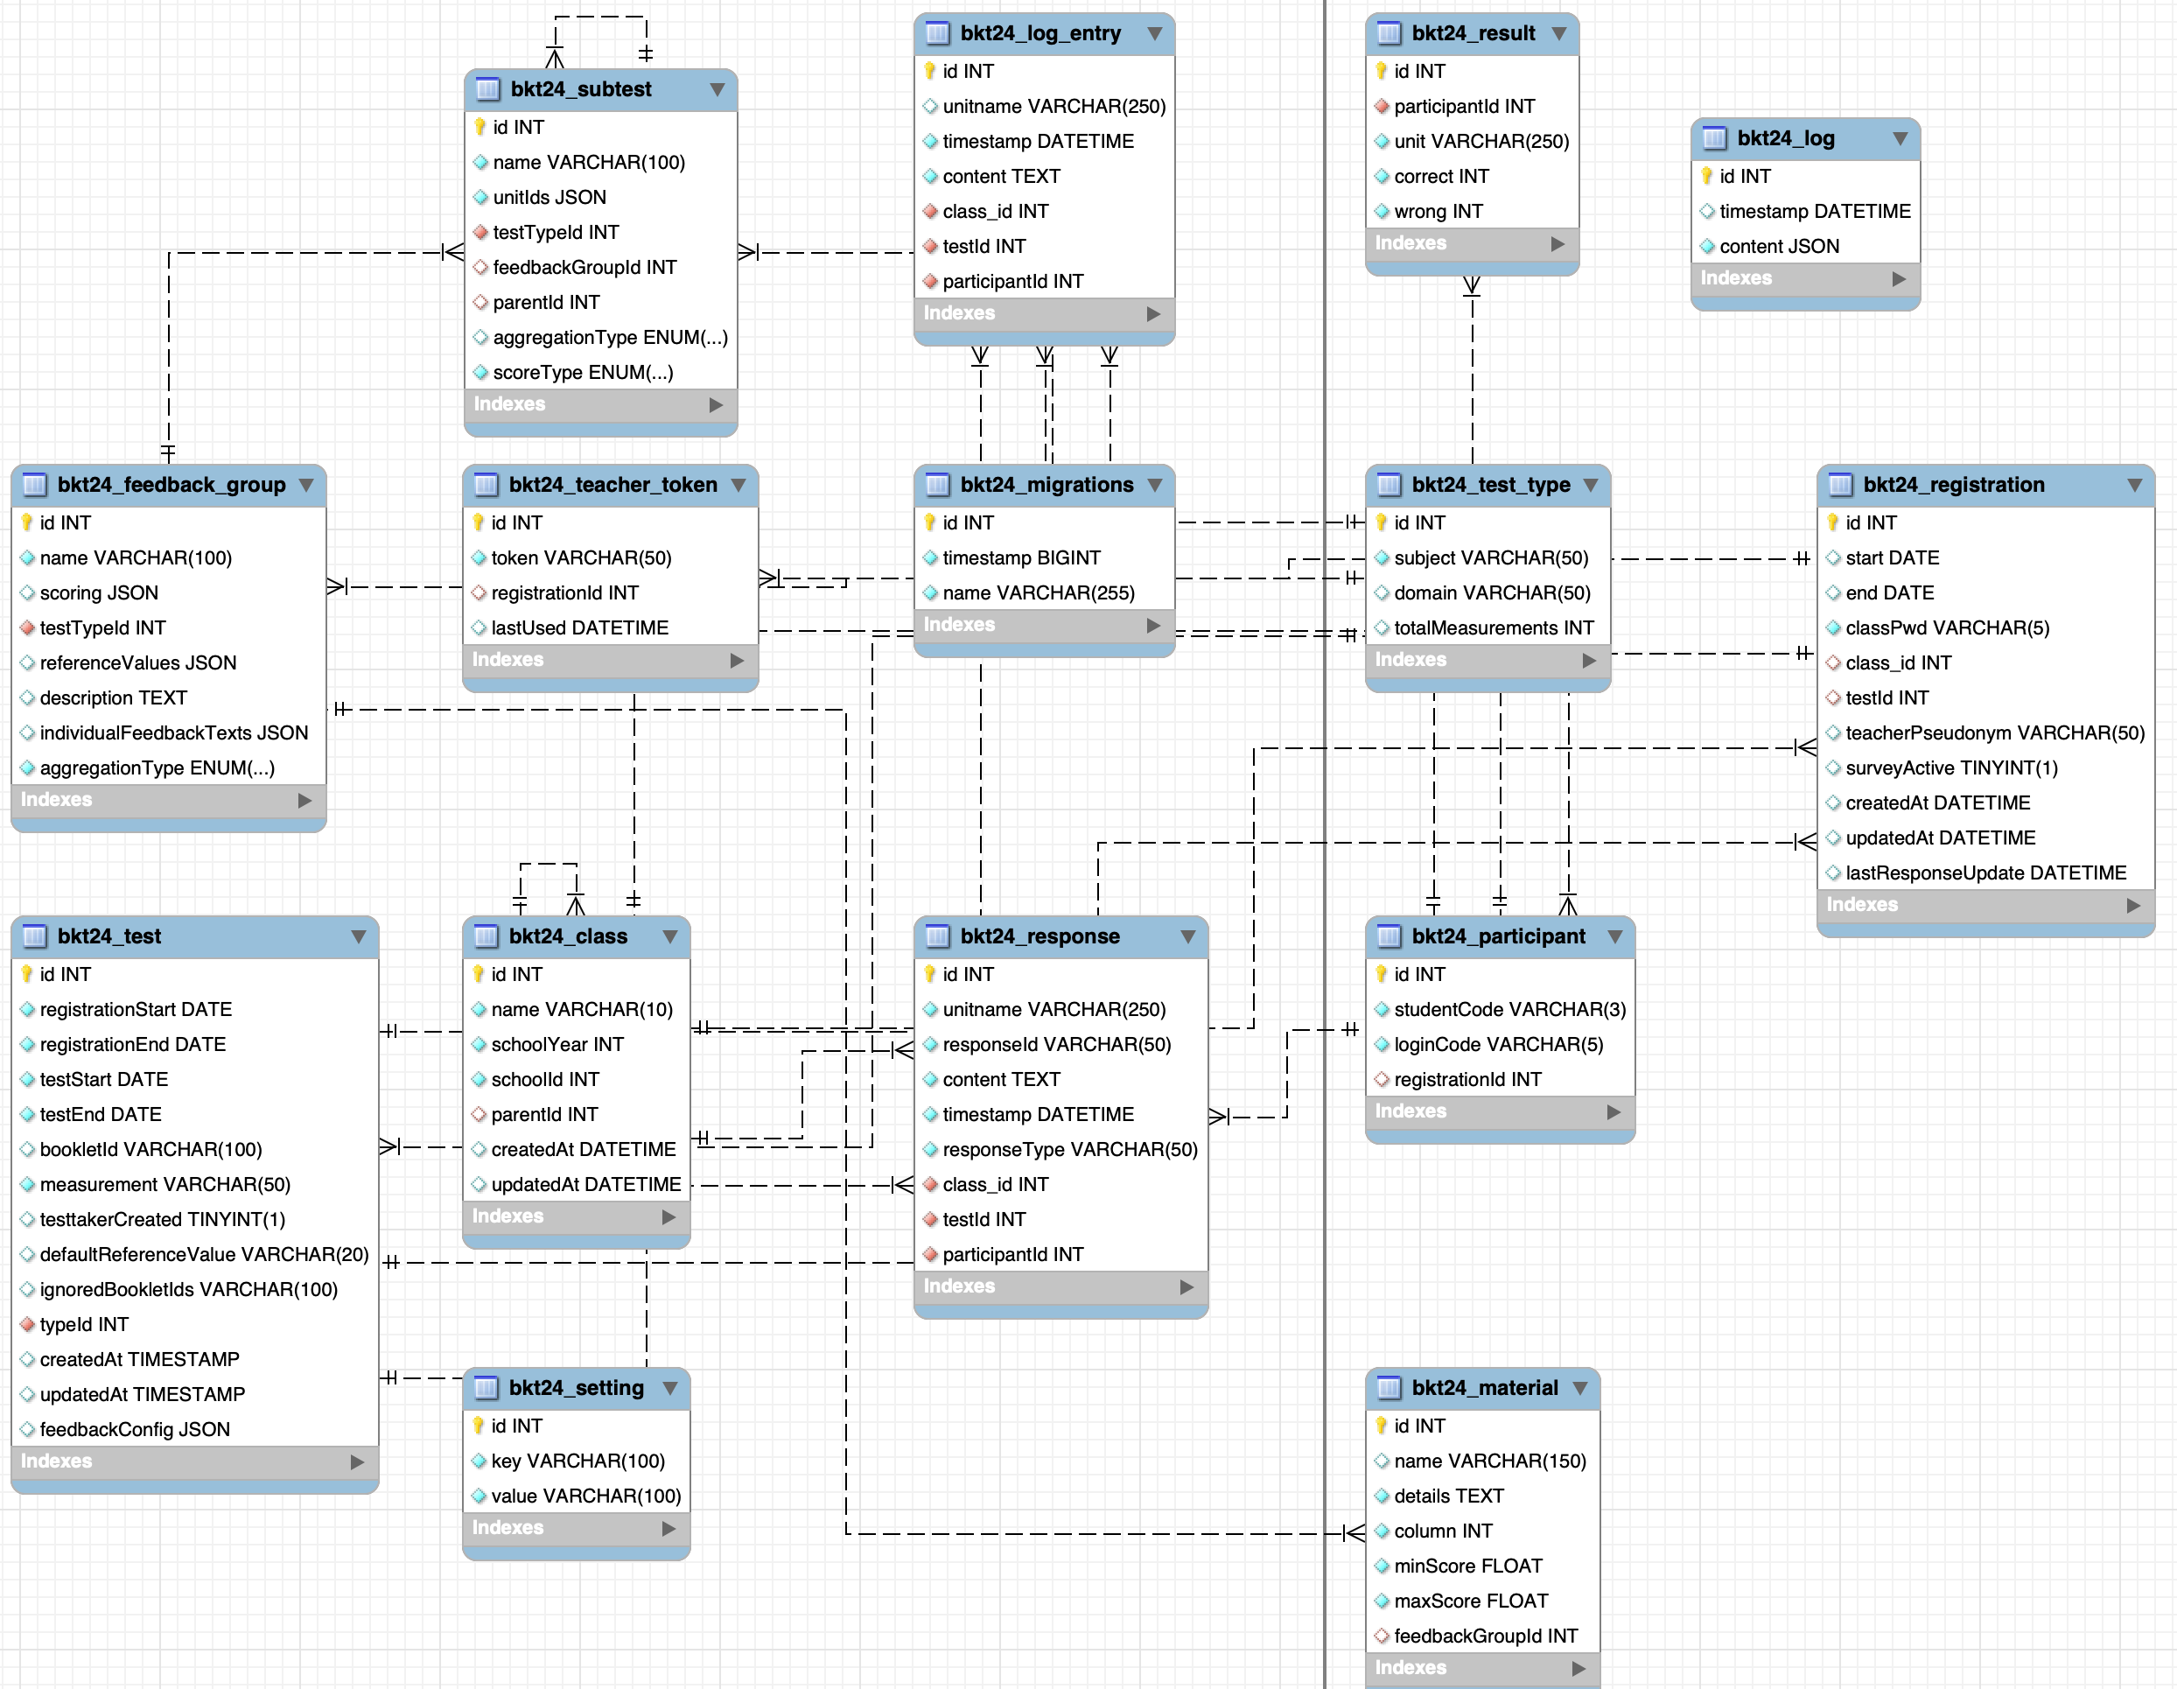Click the bkt24_test_type table icon
The image size is (2177, 1689).
pyautogui.click(x=1389, y=486)
